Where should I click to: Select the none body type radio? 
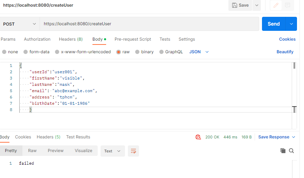coord(4,52)
